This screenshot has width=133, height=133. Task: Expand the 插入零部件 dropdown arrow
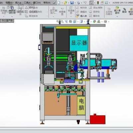(x=117, y=17)
